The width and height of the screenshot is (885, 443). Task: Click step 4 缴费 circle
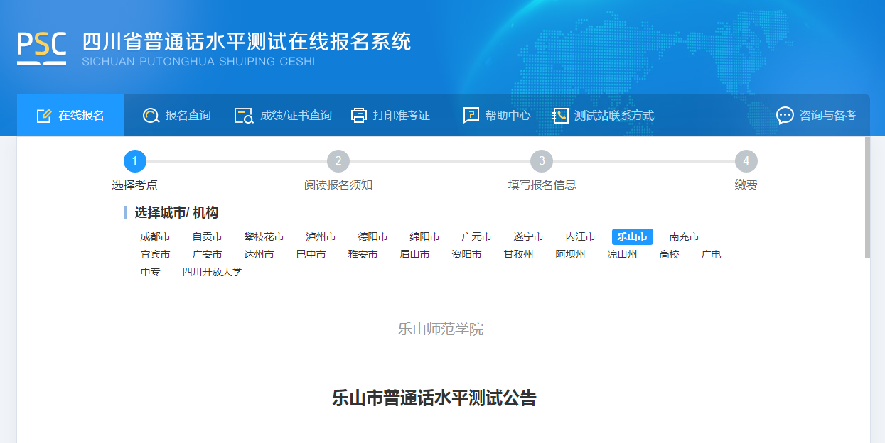(x=746, y=161)
